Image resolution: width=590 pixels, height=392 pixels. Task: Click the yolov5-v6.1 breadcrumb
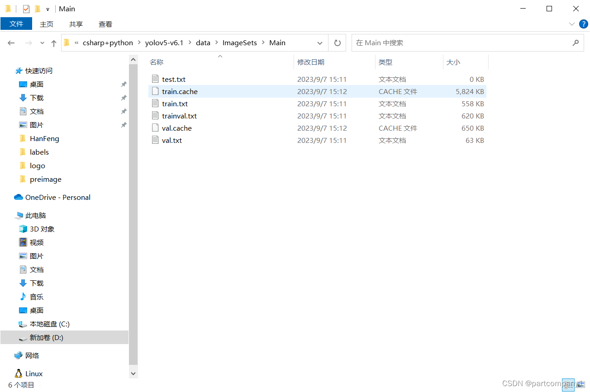(x=164, y=43)
